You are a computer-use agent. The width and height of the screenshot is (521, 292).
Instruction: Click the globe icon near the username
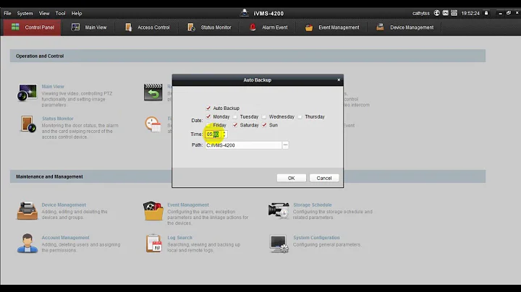point(436,13)
